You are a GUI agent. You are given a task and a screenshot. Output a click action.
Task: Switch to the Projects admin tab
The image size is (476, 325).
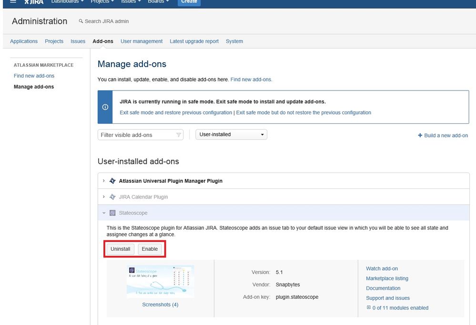click(x=54, y=41)
